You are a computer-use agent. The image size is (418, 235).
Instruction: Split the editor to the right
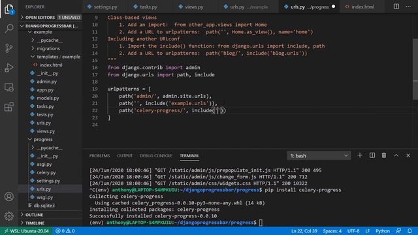(x=396, y=7)
